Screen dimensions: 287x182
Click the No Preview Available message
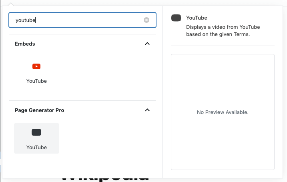(x=223, y=112)
